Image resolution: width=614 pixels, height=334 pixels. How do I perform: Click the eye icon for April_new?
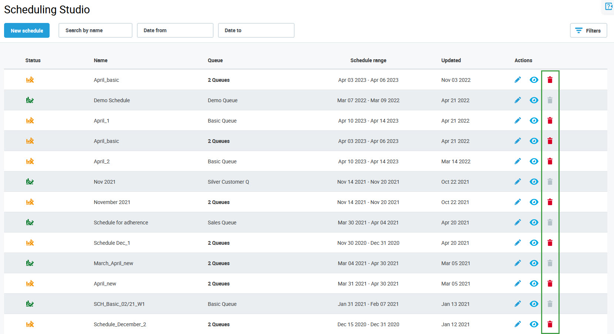534,283
